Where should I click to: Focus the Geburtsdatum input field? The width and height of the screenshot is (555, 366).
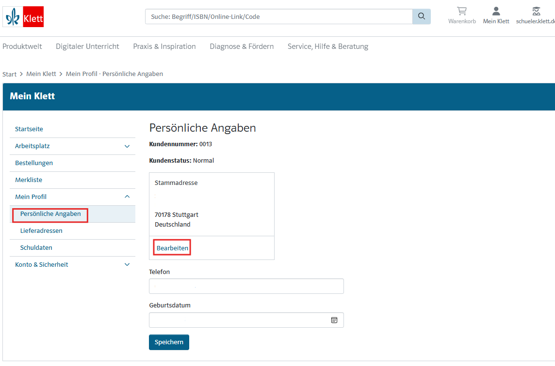pos(246,320)
